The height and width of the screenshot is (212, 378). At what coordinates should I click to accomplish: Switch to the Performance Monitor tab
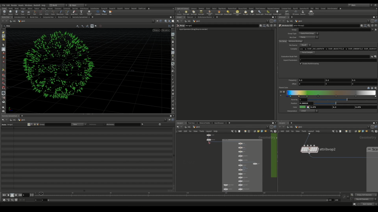[x=205, y=17]
